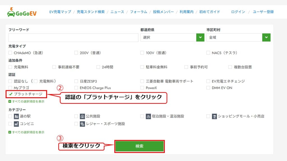287x161 pixels.
Task: Check the 複数台設置 checkbox
Action: coord(230,67)
